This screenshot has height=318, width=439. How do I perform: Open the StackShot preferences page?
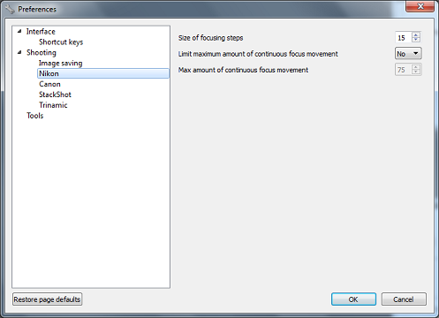(55, 95)
